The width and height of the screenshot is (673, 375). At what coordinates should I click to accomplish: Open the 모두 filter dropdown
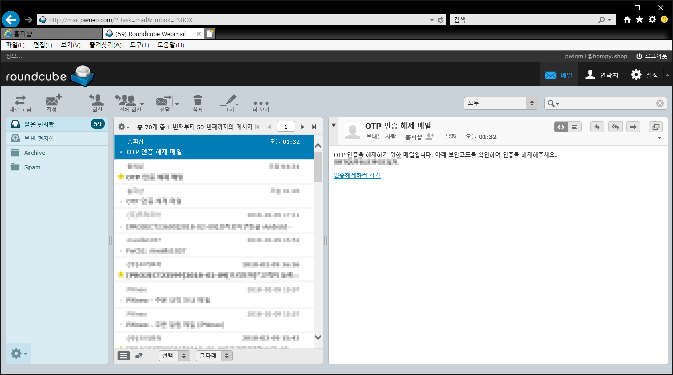tap(501, 103)
